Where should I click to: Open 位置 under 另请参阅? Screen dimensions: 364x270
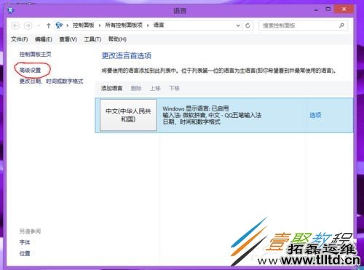(25, 254)
